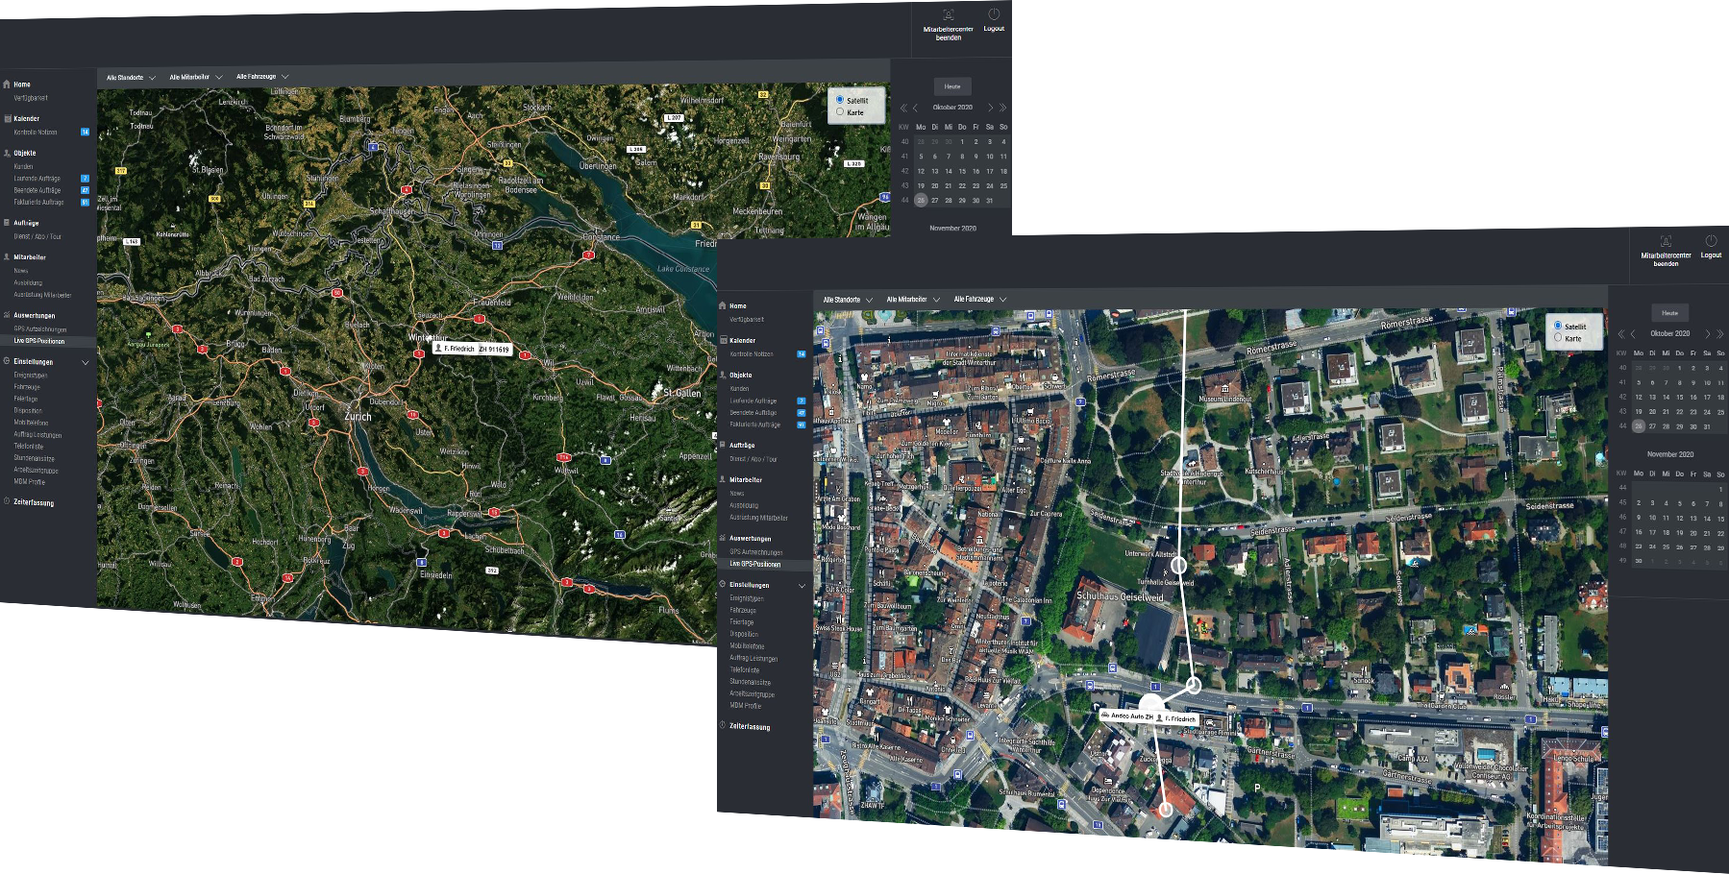Click badge 14 next to Kontrolle Notizen, front window
The image size is (1729, 874).
(802, 353)
